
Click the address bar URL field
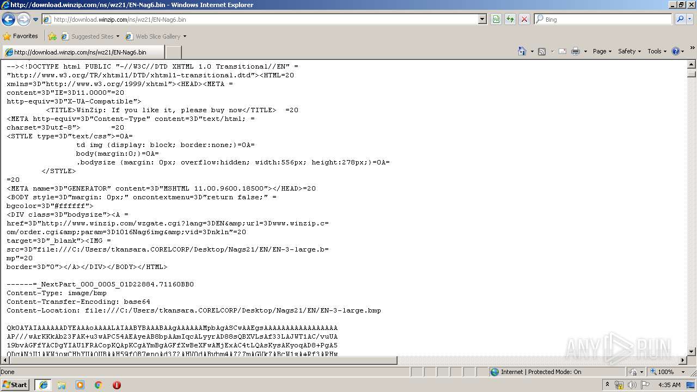click(261, 19)
